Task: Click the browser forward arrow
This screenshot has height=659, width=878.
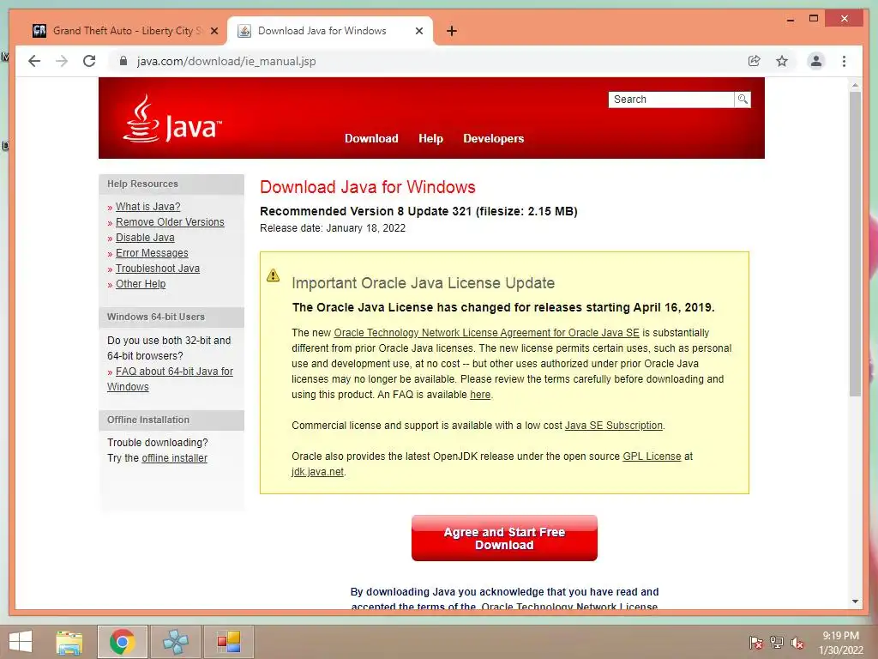Action: pyautogui.click(x=62, y=61)
